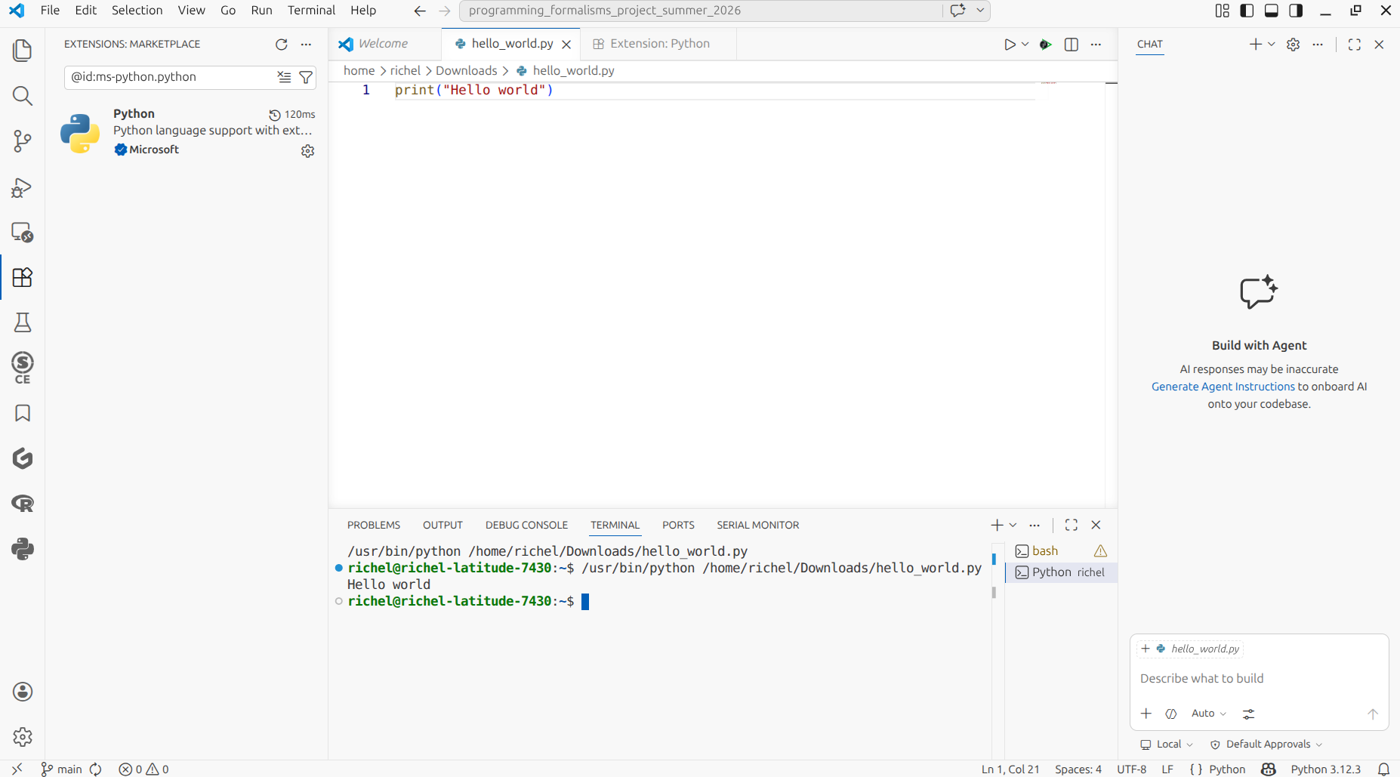The image size is (1400, 777).
Task: Open the Bookmarks view
Action: click(23, 413)
